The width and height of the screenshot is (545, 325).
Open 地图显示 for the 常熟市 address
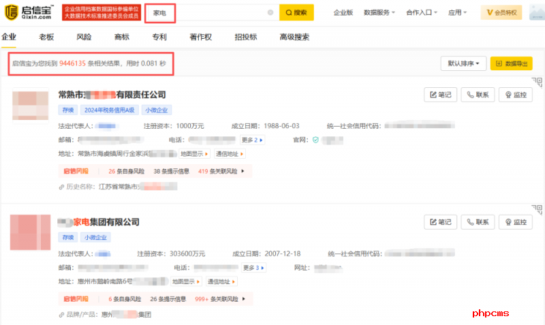point(194,154)
